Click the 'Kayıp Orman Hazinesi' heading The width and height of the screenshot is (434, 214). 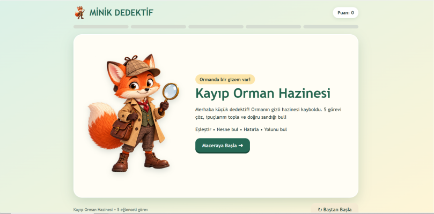coord(263,93)
